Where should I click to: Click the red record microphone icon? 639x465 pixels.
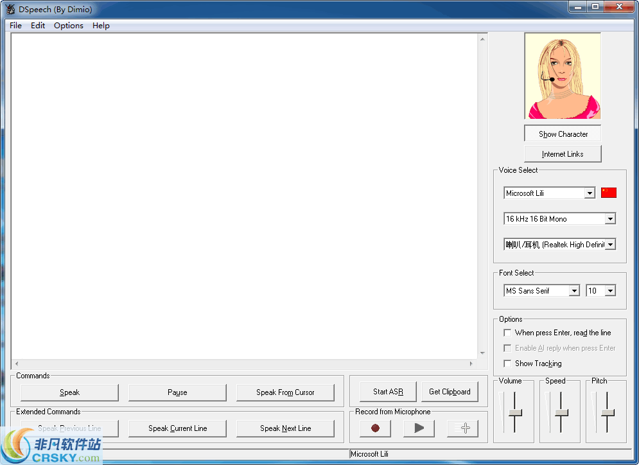pos(374,428)
